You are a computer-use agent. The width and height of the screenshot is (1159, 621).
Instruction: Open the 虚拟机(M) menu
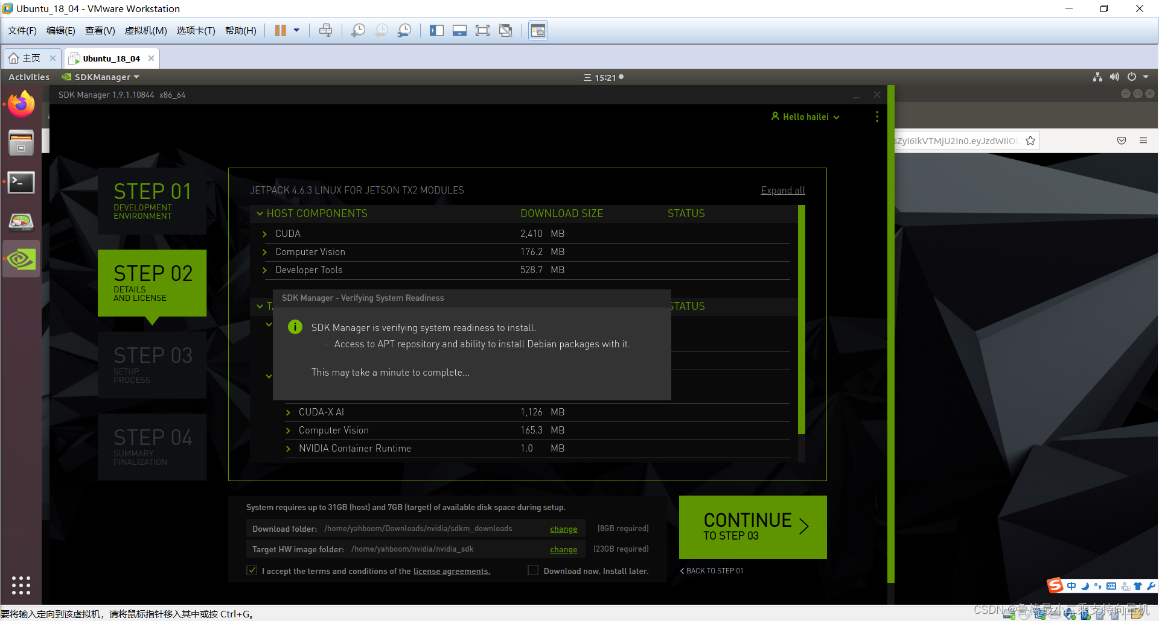(x=146, y=31)
